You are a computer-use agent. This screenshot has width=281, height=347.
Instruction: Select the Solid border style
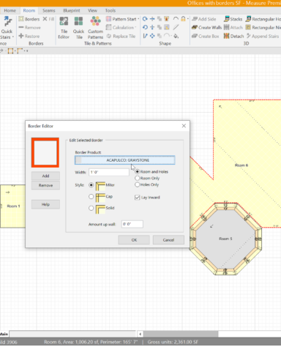(91, 208)
